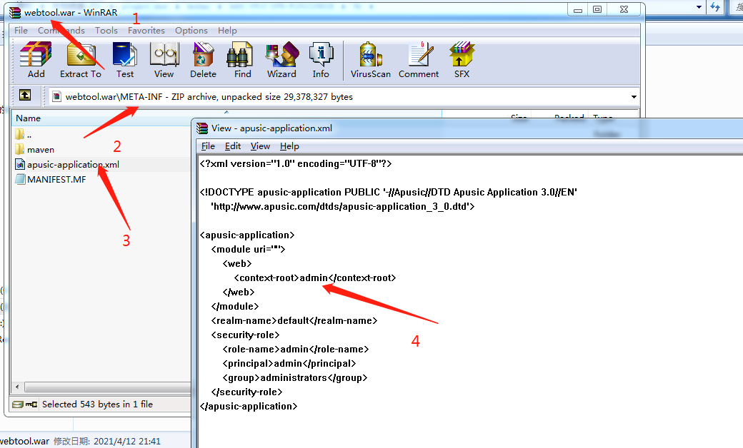Image resolution: width=743 pixels, height=448 pixels.
Task: Start VirusScan on the archive
Action: click(x=371, y=60)
